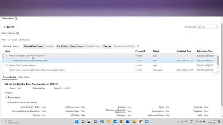Expand the Refresh Order Promising Analytics row

click(7, 65)
